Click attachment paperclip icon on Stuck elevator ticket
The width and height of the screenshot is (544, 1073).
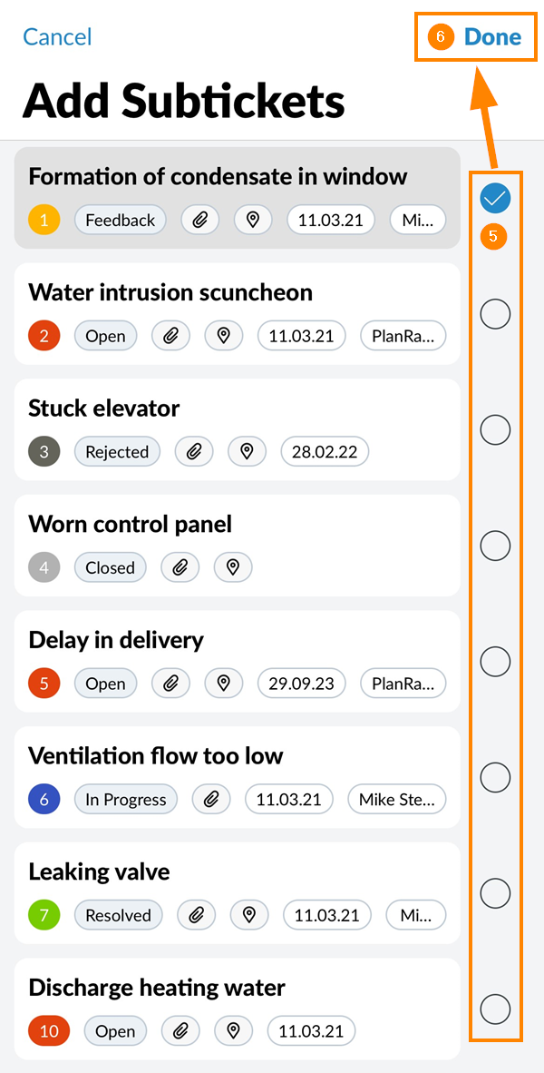pyautogui.click(x=193, y=451)
